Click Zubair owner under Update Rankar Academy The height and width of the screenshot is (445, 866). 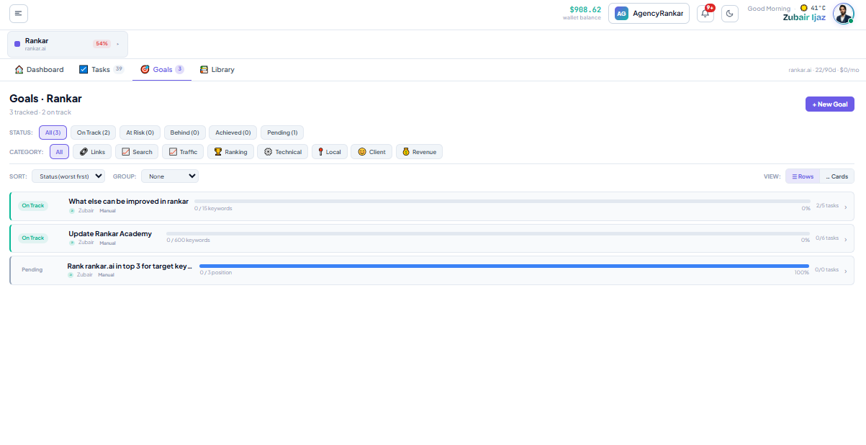(x=86, y=243)
